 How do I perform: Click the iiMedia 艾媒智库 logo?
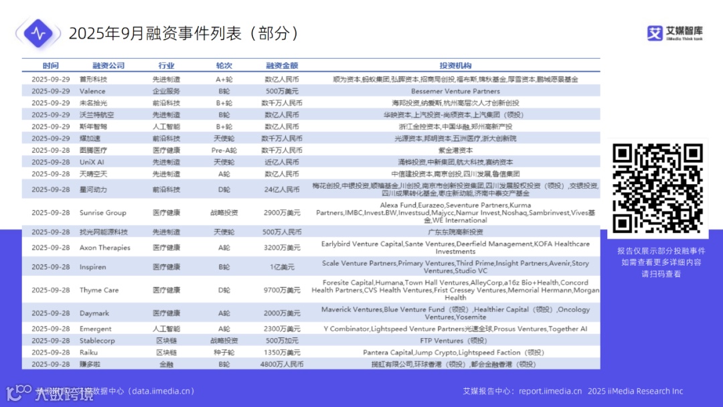675,33
